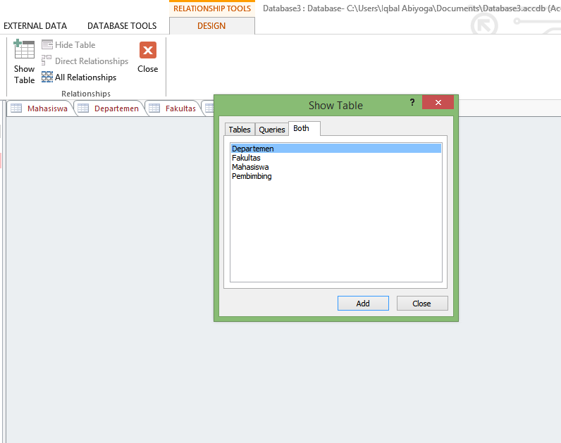Image resolution: width=561 pixels, height=443 pixels.
Task: Click the Fakultas tab table icon
Action: point(154,108)
